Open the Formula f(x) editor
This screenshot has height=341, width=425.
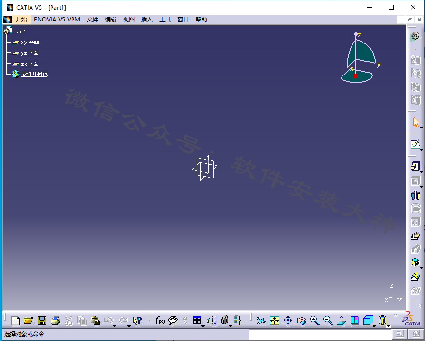click(160, 320)
